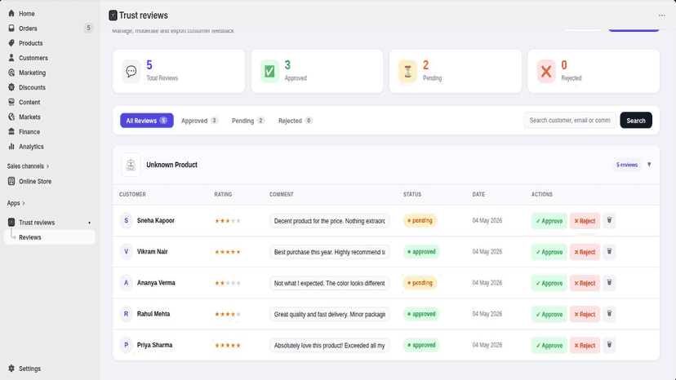Open the Finance bank icon
This screenshot has height=380, width=676.
point(11,131)
